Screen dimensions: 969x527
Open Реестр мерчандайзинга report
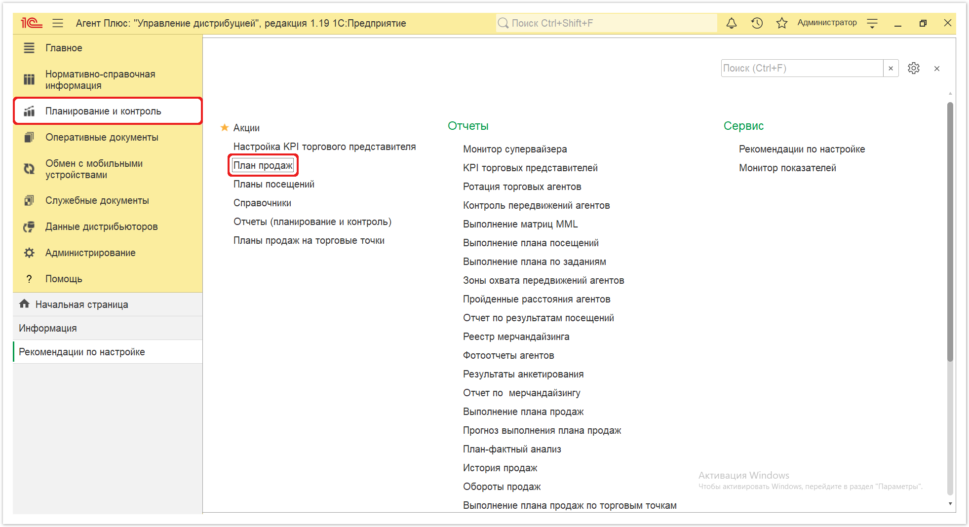point(516,337)
